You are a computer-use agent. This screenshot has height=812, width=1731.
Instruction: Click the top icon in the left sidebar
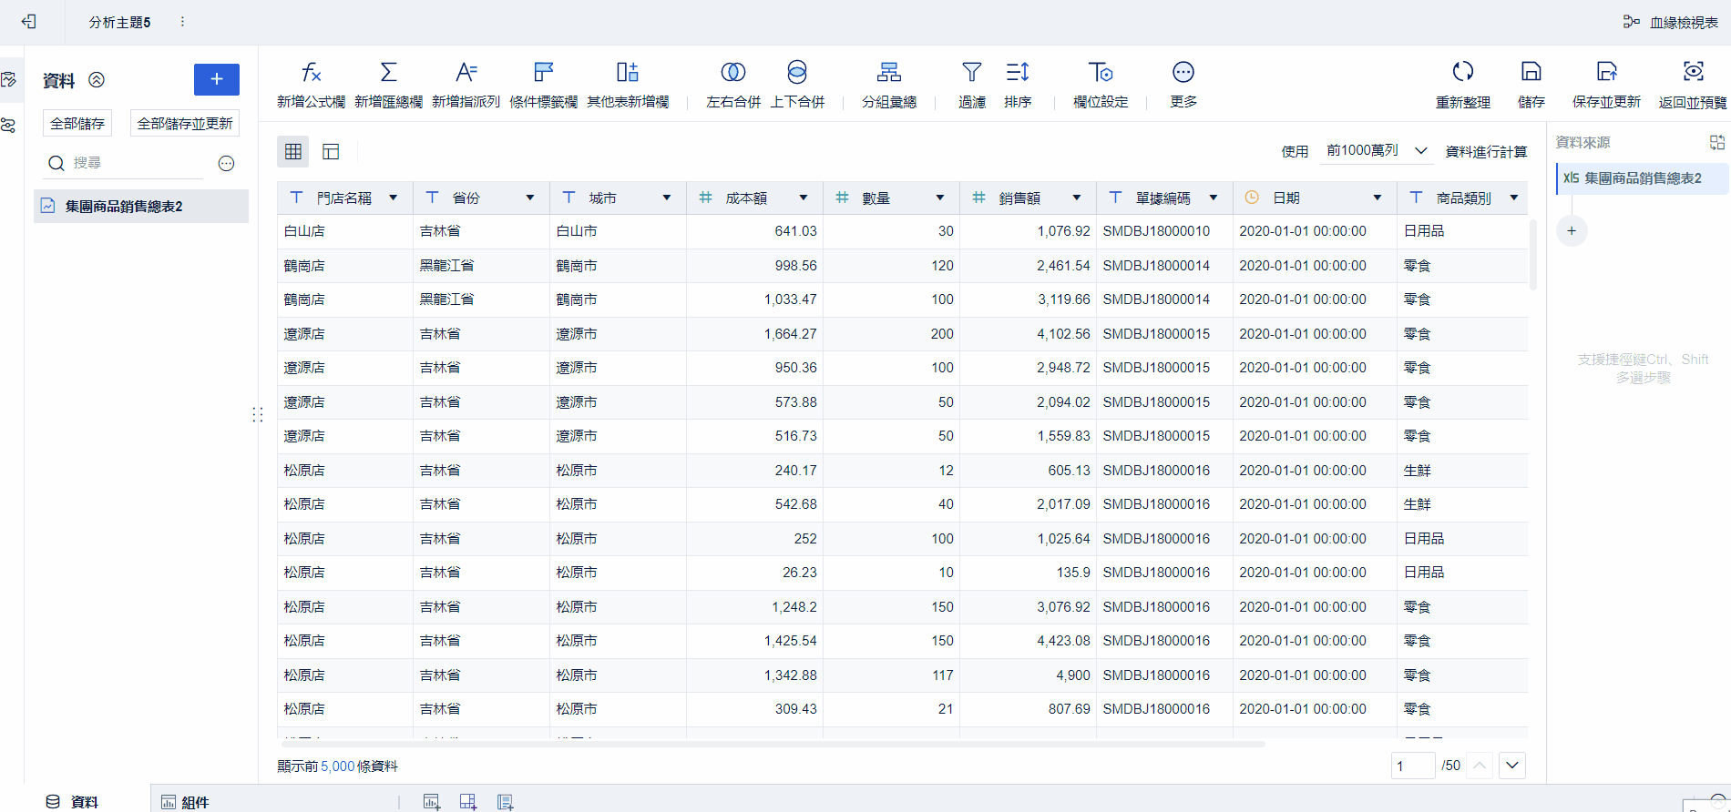coord(9,80)
